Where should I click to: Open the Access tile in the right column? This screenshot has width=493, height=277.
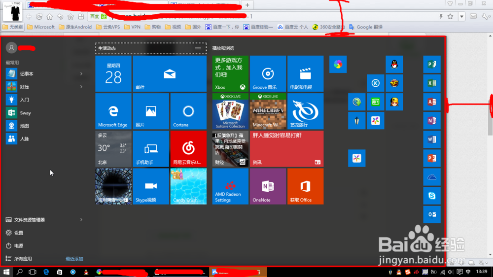(x=432, y=102)
